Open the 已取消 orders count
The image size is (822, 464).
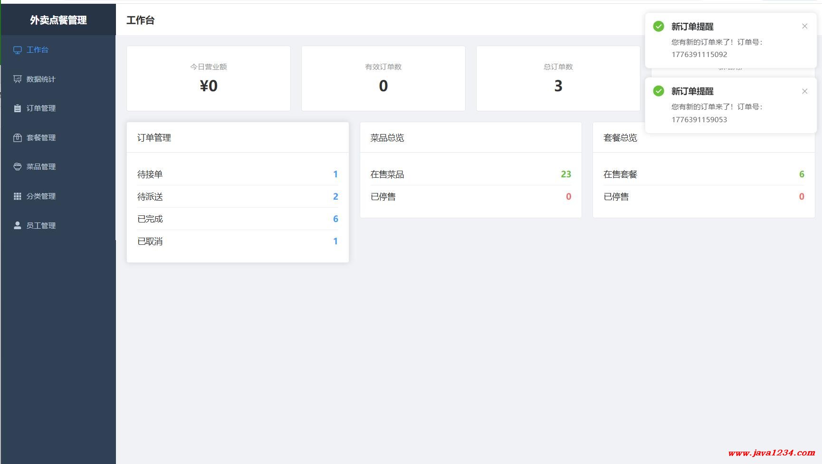(335, 242)
